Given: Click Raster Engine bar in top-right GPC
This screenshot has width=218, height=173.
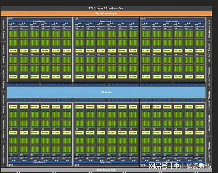Looking at the screenshot, I should (172, 22).
